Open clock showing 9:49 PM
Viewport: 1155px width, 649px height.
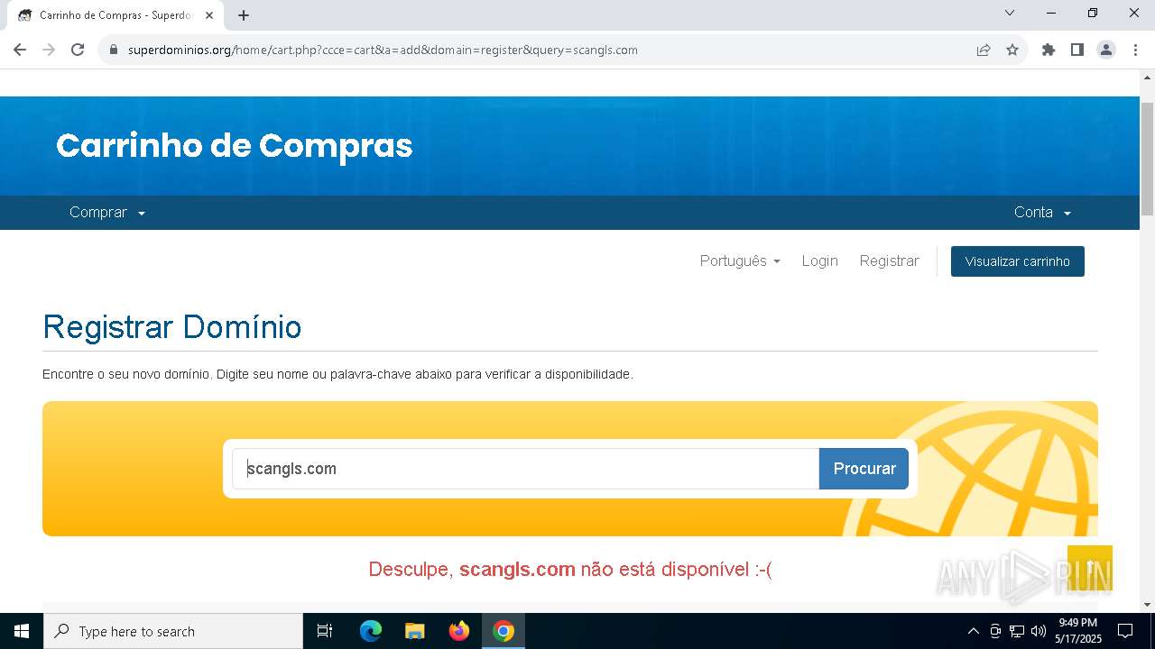point(1078,631)
